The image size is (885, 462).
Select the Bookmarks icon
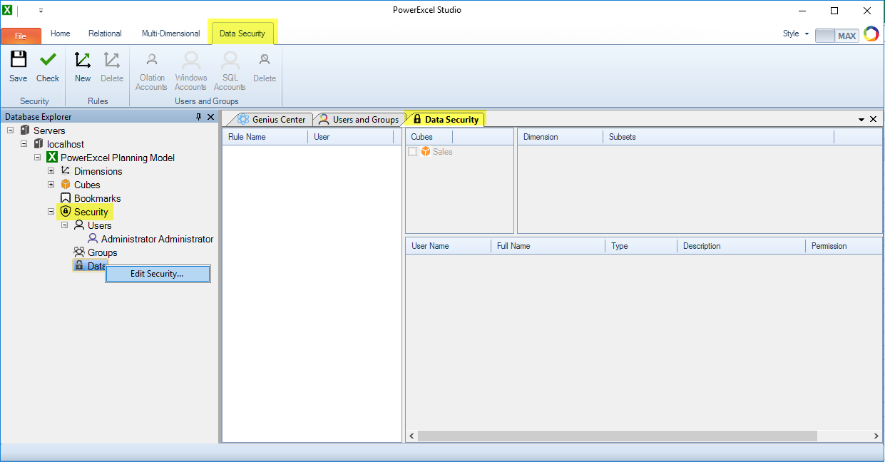coord(66,198)
